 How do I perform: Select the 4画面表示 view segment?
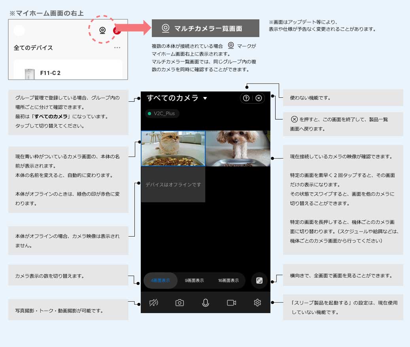[160, 280]
